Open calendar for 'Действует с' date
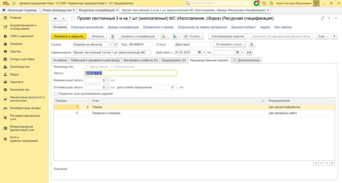 tap(199, 52)
